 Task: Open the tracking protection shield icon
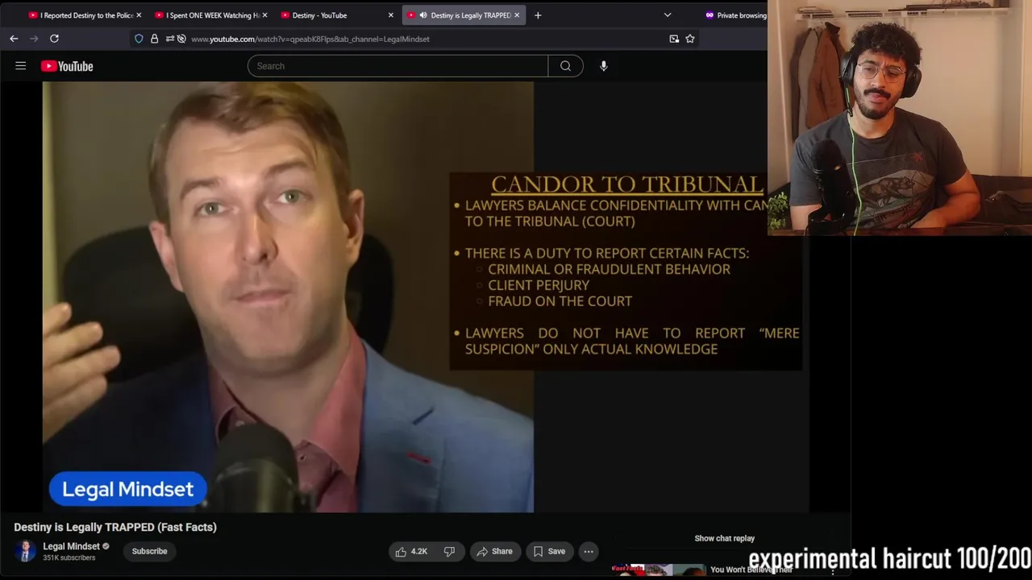[x=139, y=39]
